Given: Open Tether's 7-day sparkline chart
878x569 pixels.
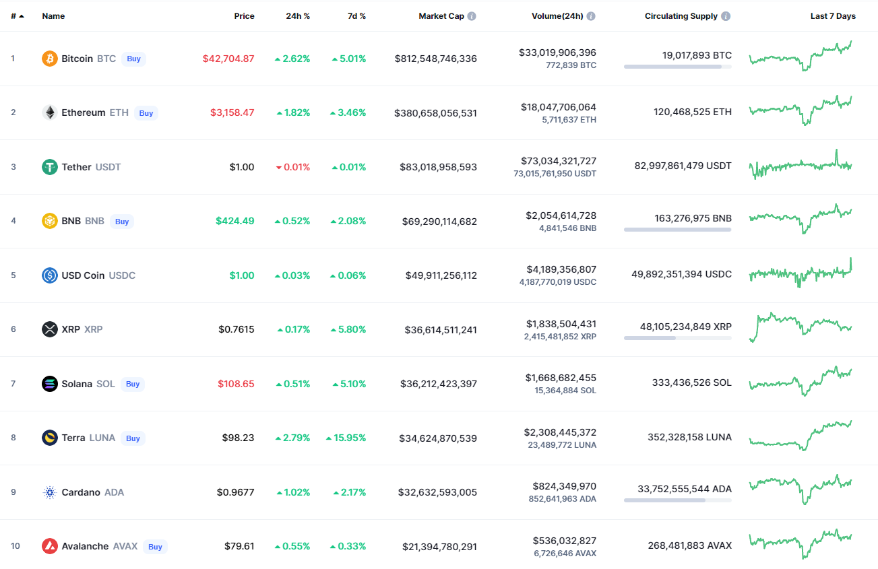Looking at the screenshot, I should (x=801, y=164).
